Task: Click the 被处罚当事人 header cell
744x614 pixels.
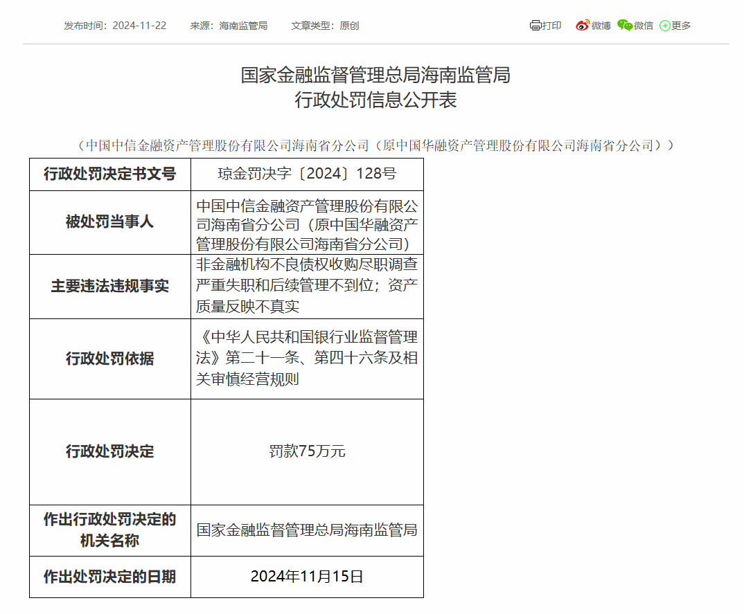Action: 110,222
